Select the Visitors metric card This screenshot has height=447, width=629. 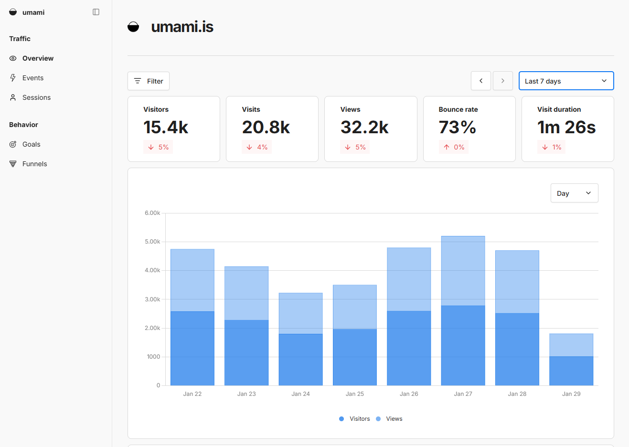[174, 129]
